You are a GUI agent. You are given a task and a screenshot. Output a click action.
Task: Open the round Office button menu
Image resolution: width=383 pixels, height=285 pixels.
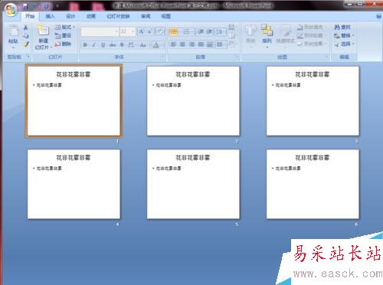click(x=11, y=10)
